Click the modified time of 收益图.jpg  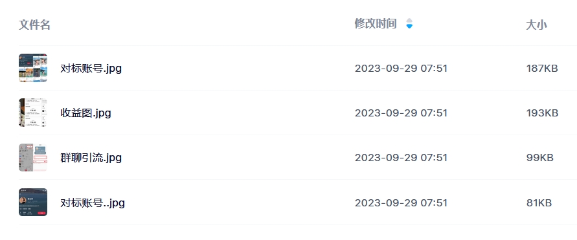401,113
